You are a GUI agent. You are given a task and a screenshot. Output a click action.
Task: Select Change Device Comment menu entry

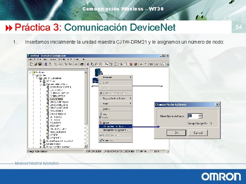pos(115,130)
